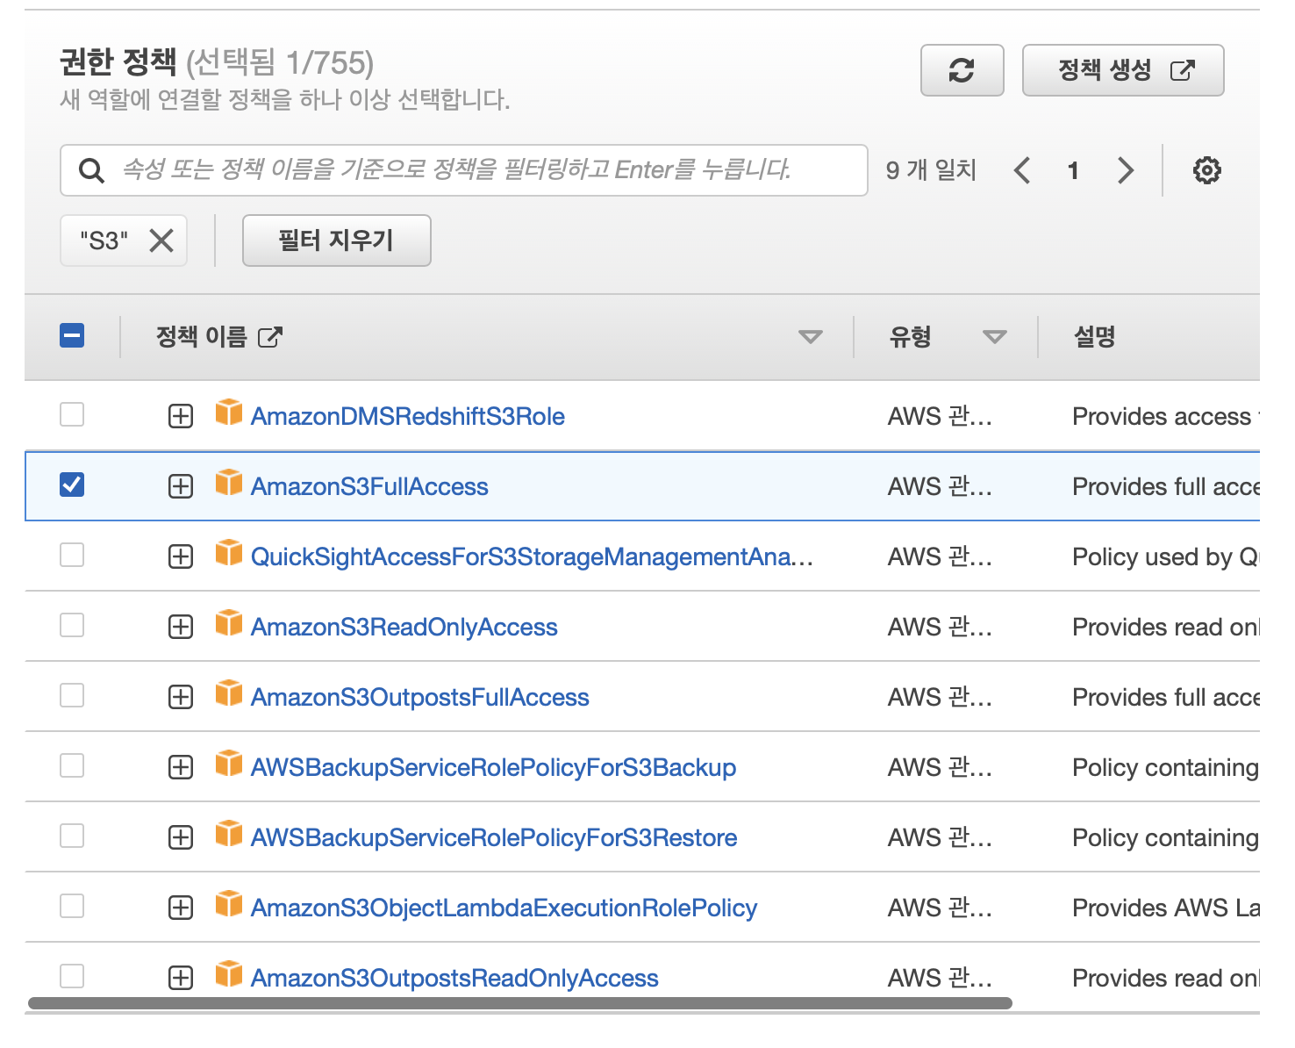Click the AWSBackupServiceRolePolicyForS3Restore policy box icon
Image resolution: width=1295 pixels, height=1048 pixels.
tap(229, 833)
